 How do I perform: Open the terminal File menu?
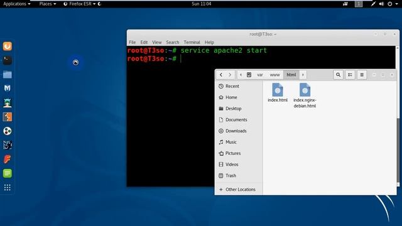point(133,42)
